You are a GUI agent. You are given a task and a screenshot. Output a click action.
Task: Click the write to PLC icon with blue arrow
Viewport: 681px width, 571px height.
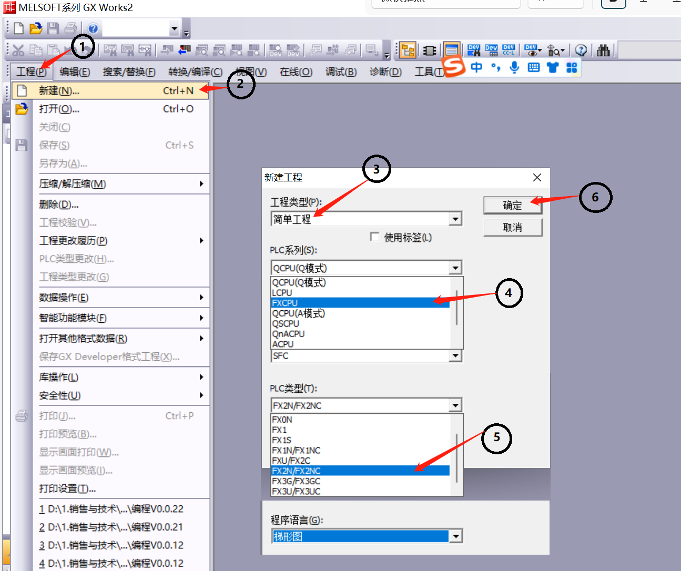185,50
